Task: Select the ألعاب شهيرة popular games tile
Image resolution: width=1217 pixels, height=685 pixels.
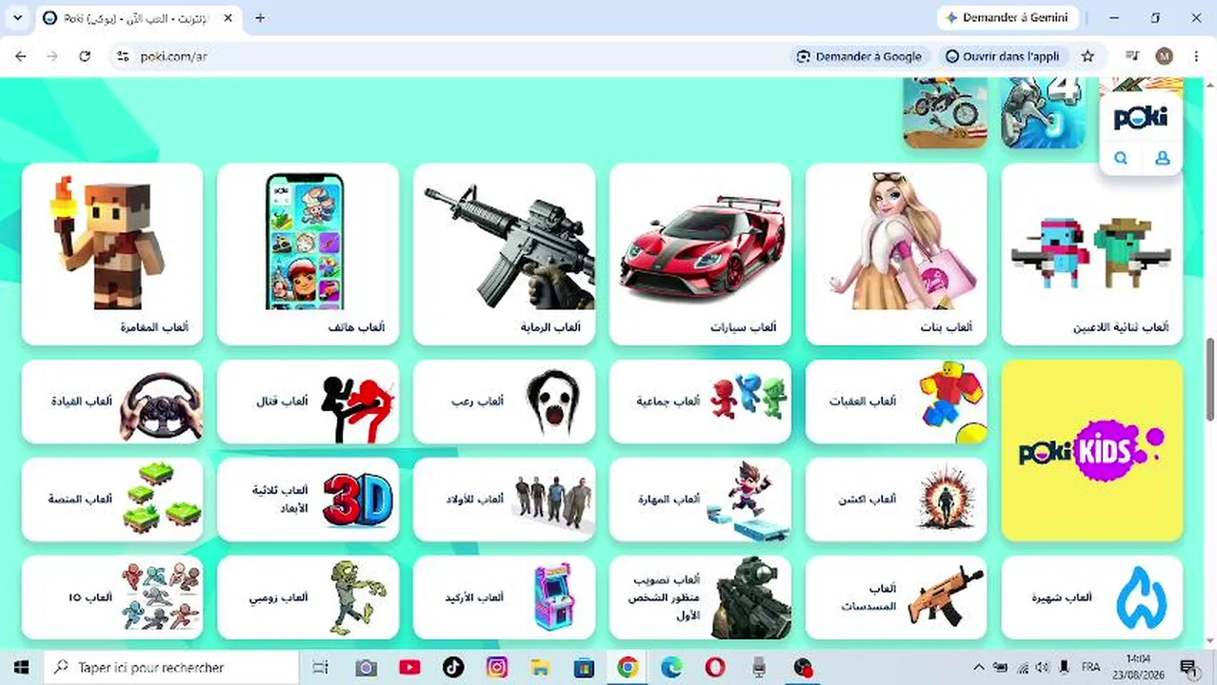Action: point(1092,597)
